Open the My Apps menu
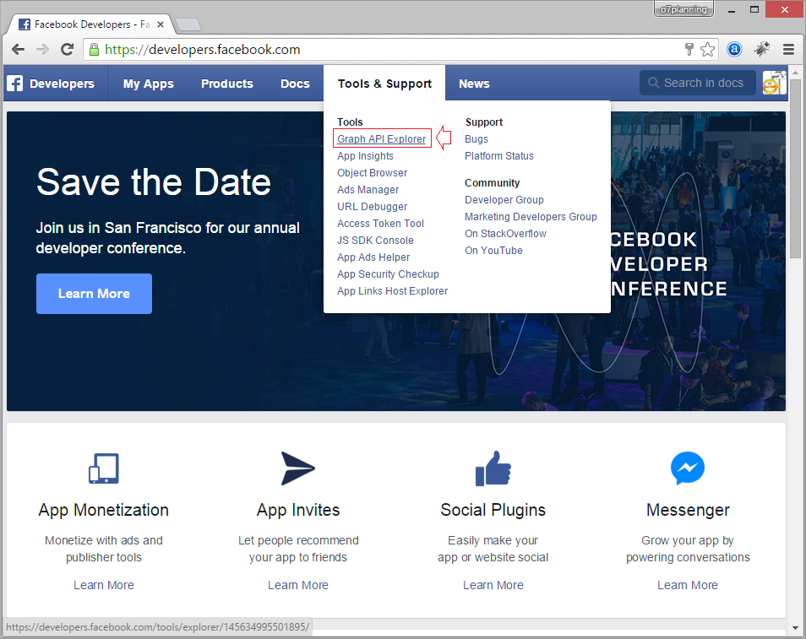806x639 pixels. click(x=149, y=84)
